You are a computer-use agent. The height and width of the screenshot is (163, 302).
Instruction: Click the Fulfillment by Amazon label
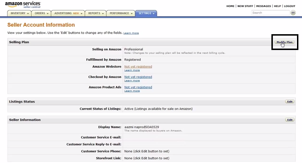tap(104, 60)
